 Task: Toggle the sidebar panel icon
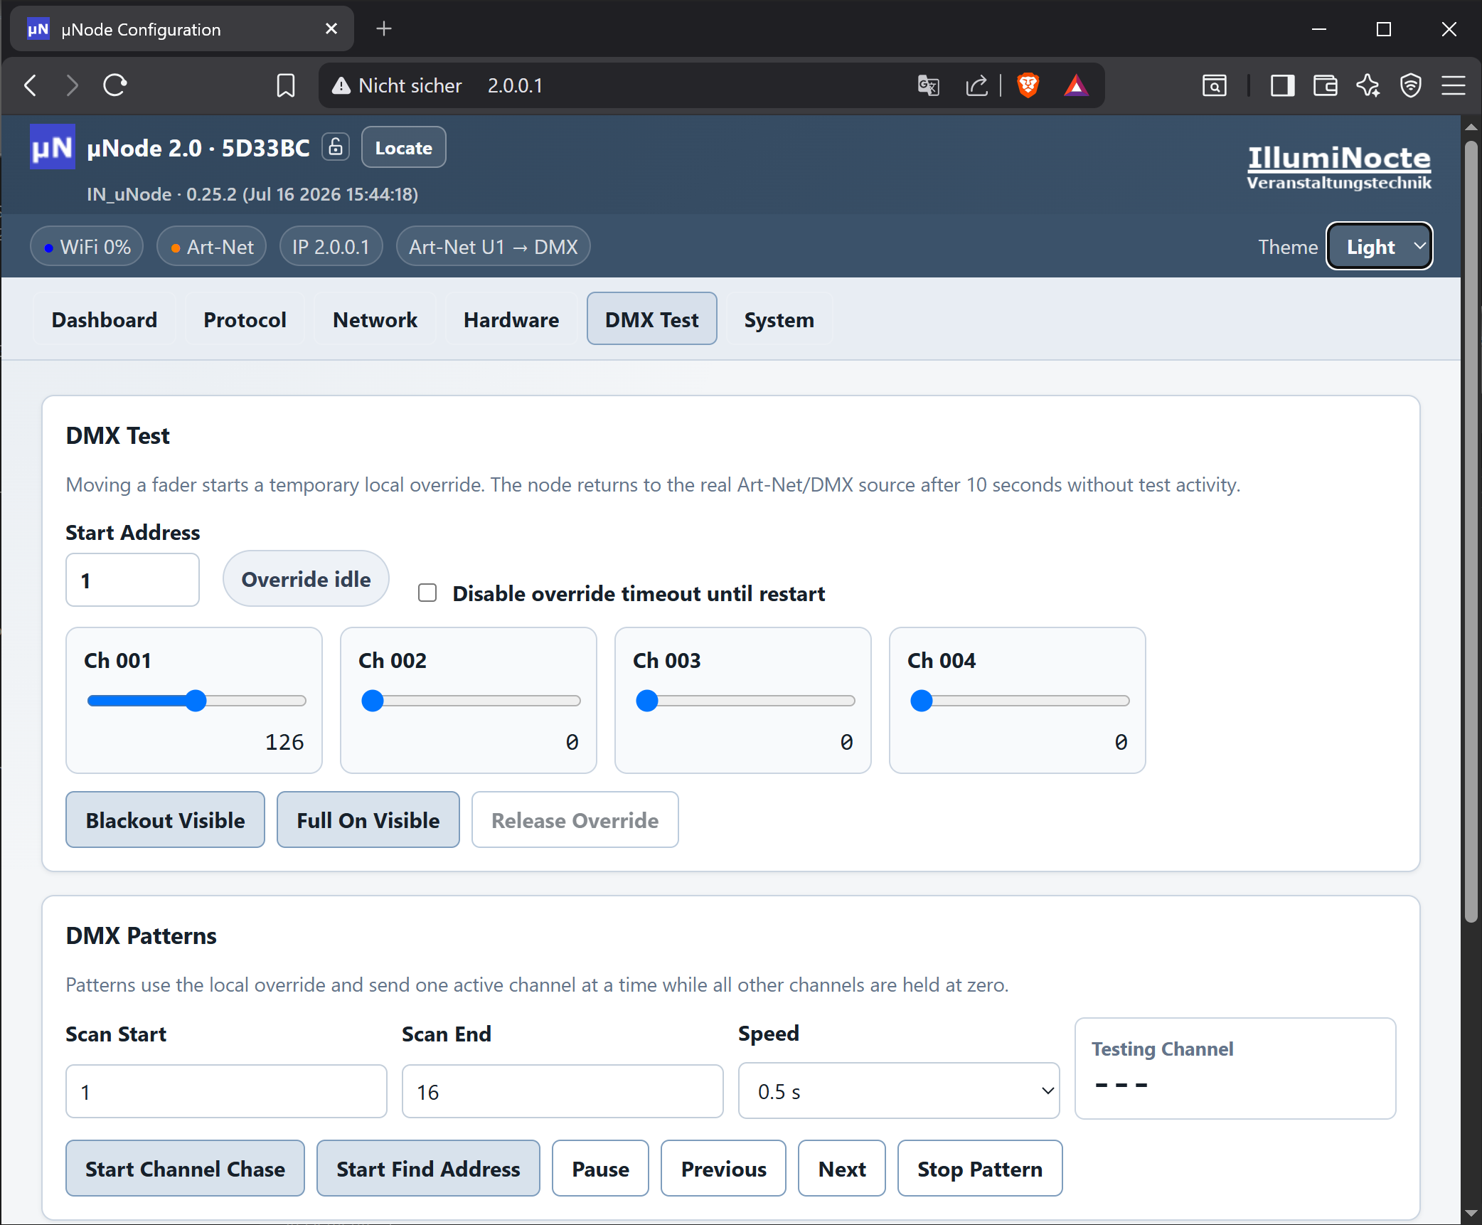[x=1282, y=85]
